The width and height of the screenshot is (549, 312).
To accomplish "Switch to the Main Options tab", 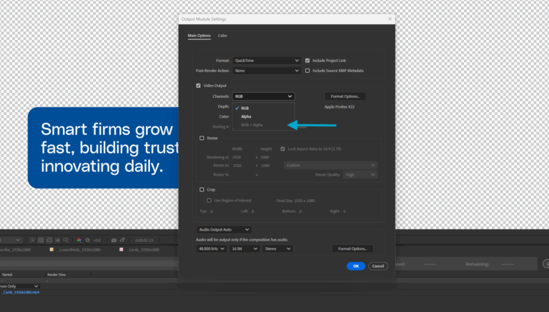I will click(x=199, y=36).
